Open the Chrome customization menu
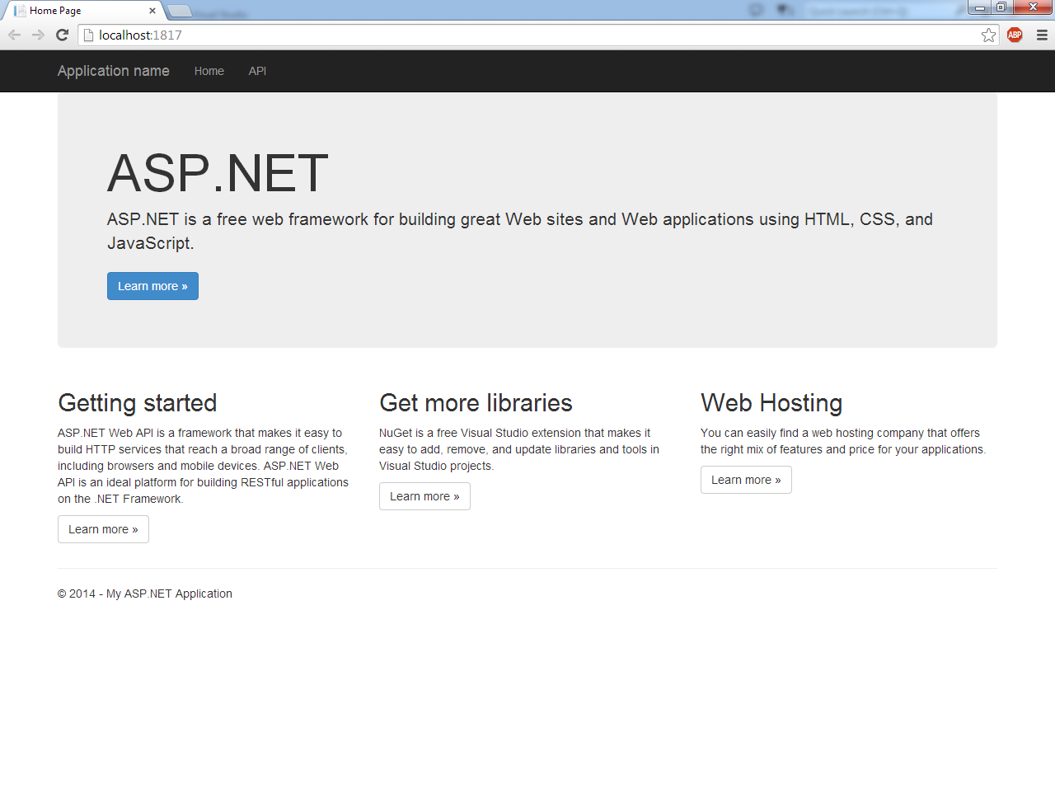1055x793 pixels. [1041, 35]
